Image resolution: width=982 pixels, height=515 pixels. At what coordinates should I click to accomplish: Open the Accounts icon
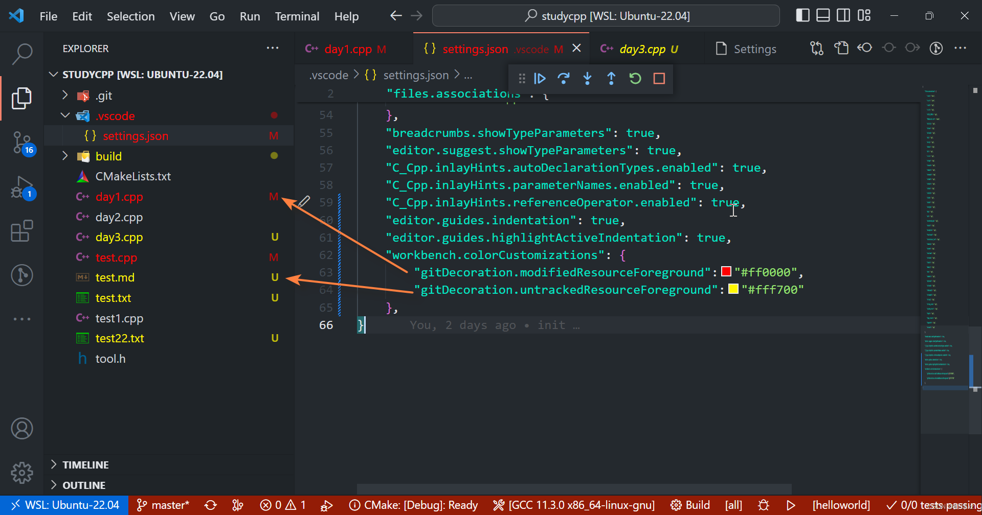pyautogui.click(x=22, y=429)
